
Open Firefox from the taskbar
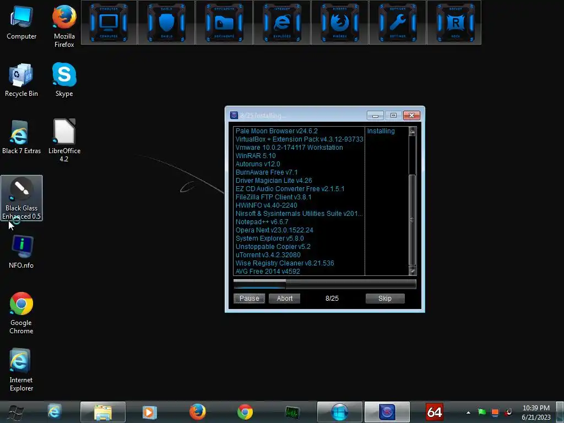tap(198, 412)
